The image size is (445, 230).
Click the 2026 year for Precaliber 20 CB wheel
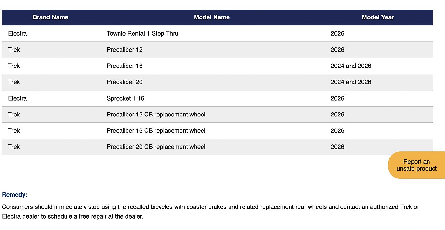coord(337,147)
